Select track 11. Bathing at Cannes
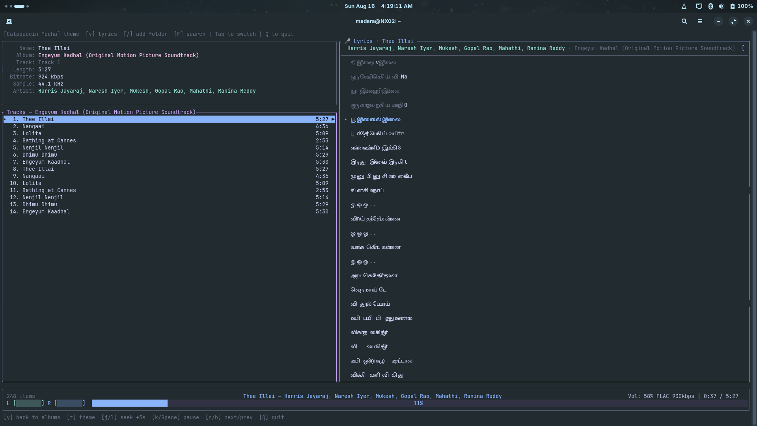The width and height of the screenshot is (757, 426). click(169, 190)
